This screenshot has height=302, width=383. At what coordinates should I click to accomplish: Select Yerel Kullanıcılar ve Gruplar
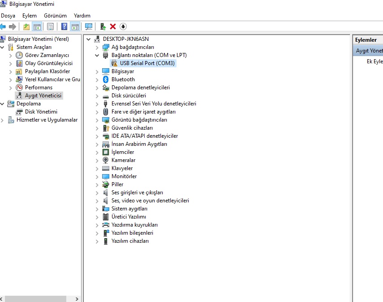(52, 79)
